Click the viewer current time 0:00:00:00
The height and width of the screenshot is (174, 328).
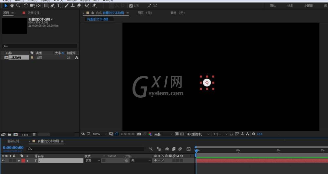point(128,134)
